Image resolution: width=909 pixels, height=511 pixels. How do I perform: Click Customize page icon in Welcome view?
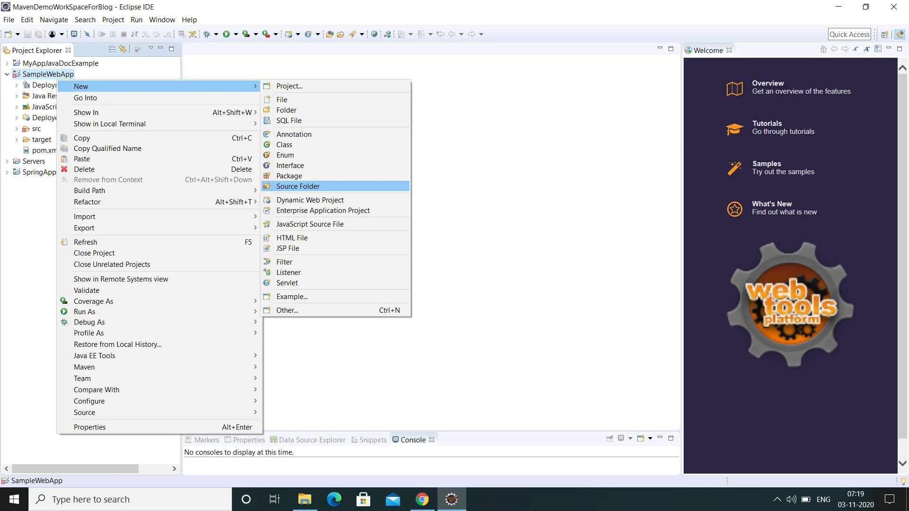pyautogui.click(x=878, y=49)
